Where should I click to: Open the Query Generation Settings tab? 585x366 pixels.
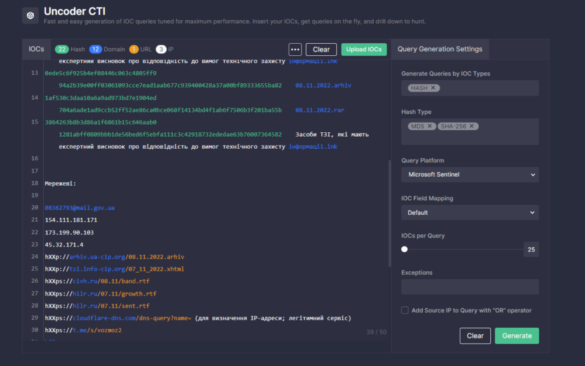click(x=441, y=49)
